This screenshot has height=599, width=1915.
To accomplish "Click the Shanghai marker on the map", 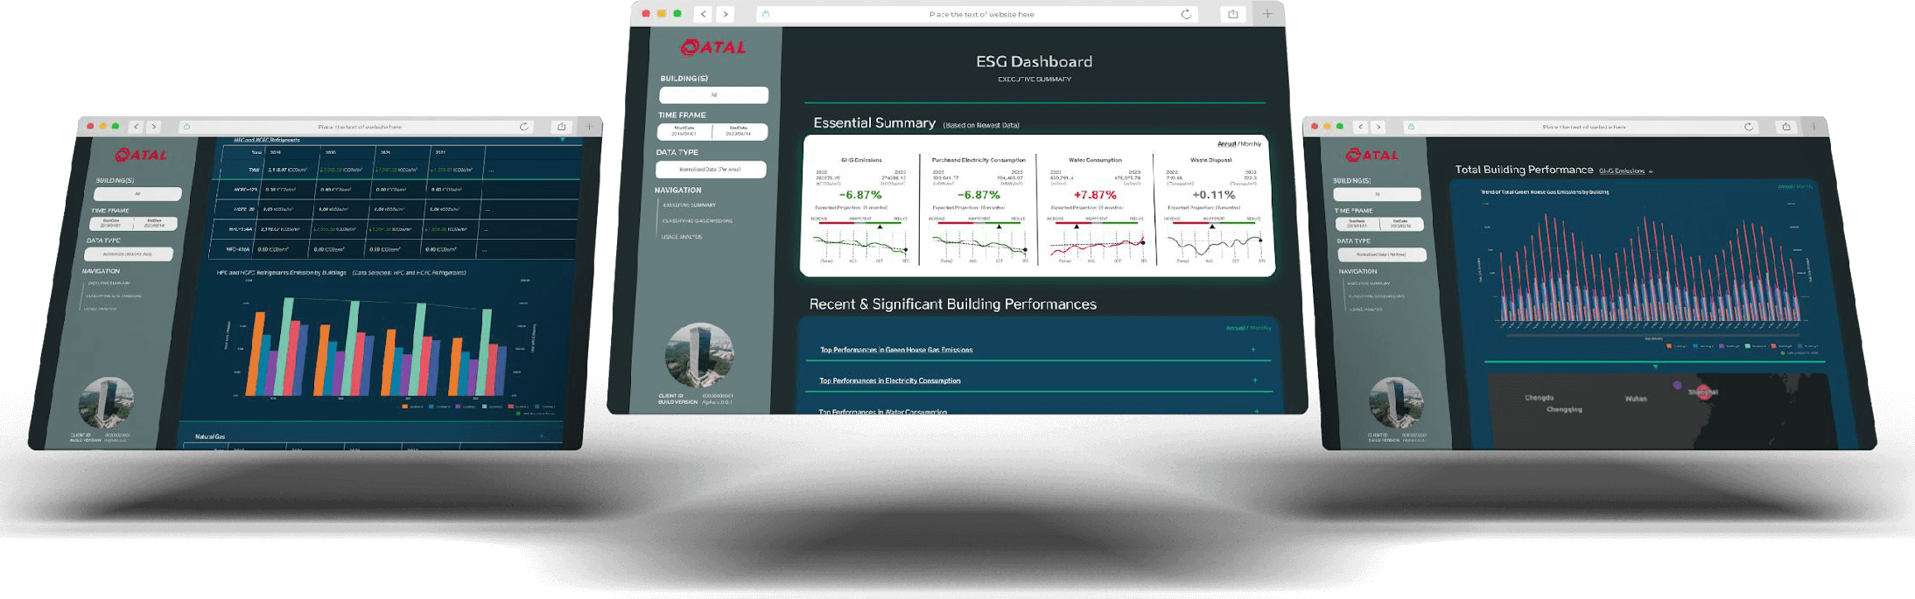I will [x=1703, y=392].
